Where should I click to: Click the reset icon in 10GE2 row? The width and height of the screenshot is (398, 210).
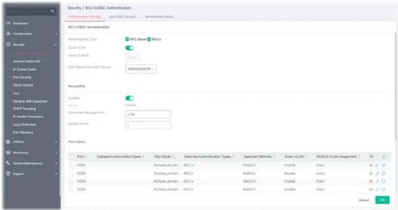(383, 173)
